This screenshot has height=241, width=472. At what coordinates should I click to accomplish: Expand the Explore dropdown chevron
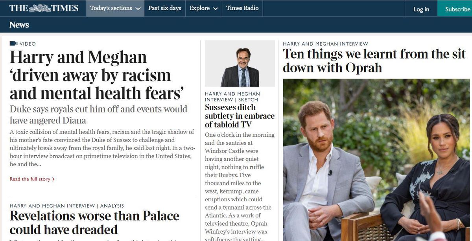click(215, 9)
